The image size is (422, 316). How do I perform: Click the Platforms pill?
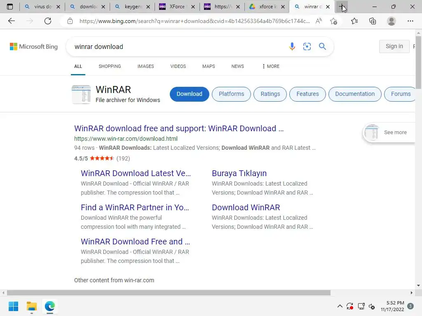(231, 94)
